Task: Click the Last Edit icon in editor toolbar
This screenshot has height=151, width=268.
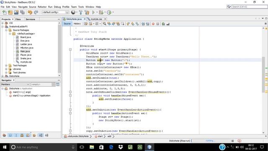Action: pyautogui.click(x=86, y=24)
